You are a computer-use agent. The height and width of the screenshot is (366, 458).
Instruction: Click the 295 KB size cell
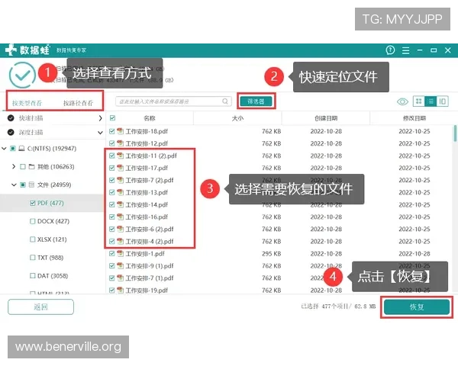[x=271, y=254]
